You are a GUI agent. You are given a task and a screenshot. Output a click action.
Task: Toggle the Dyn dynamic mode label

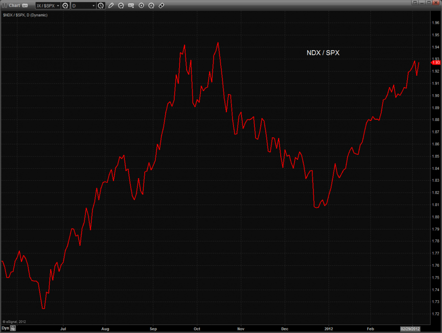click(x=5, y=328)
